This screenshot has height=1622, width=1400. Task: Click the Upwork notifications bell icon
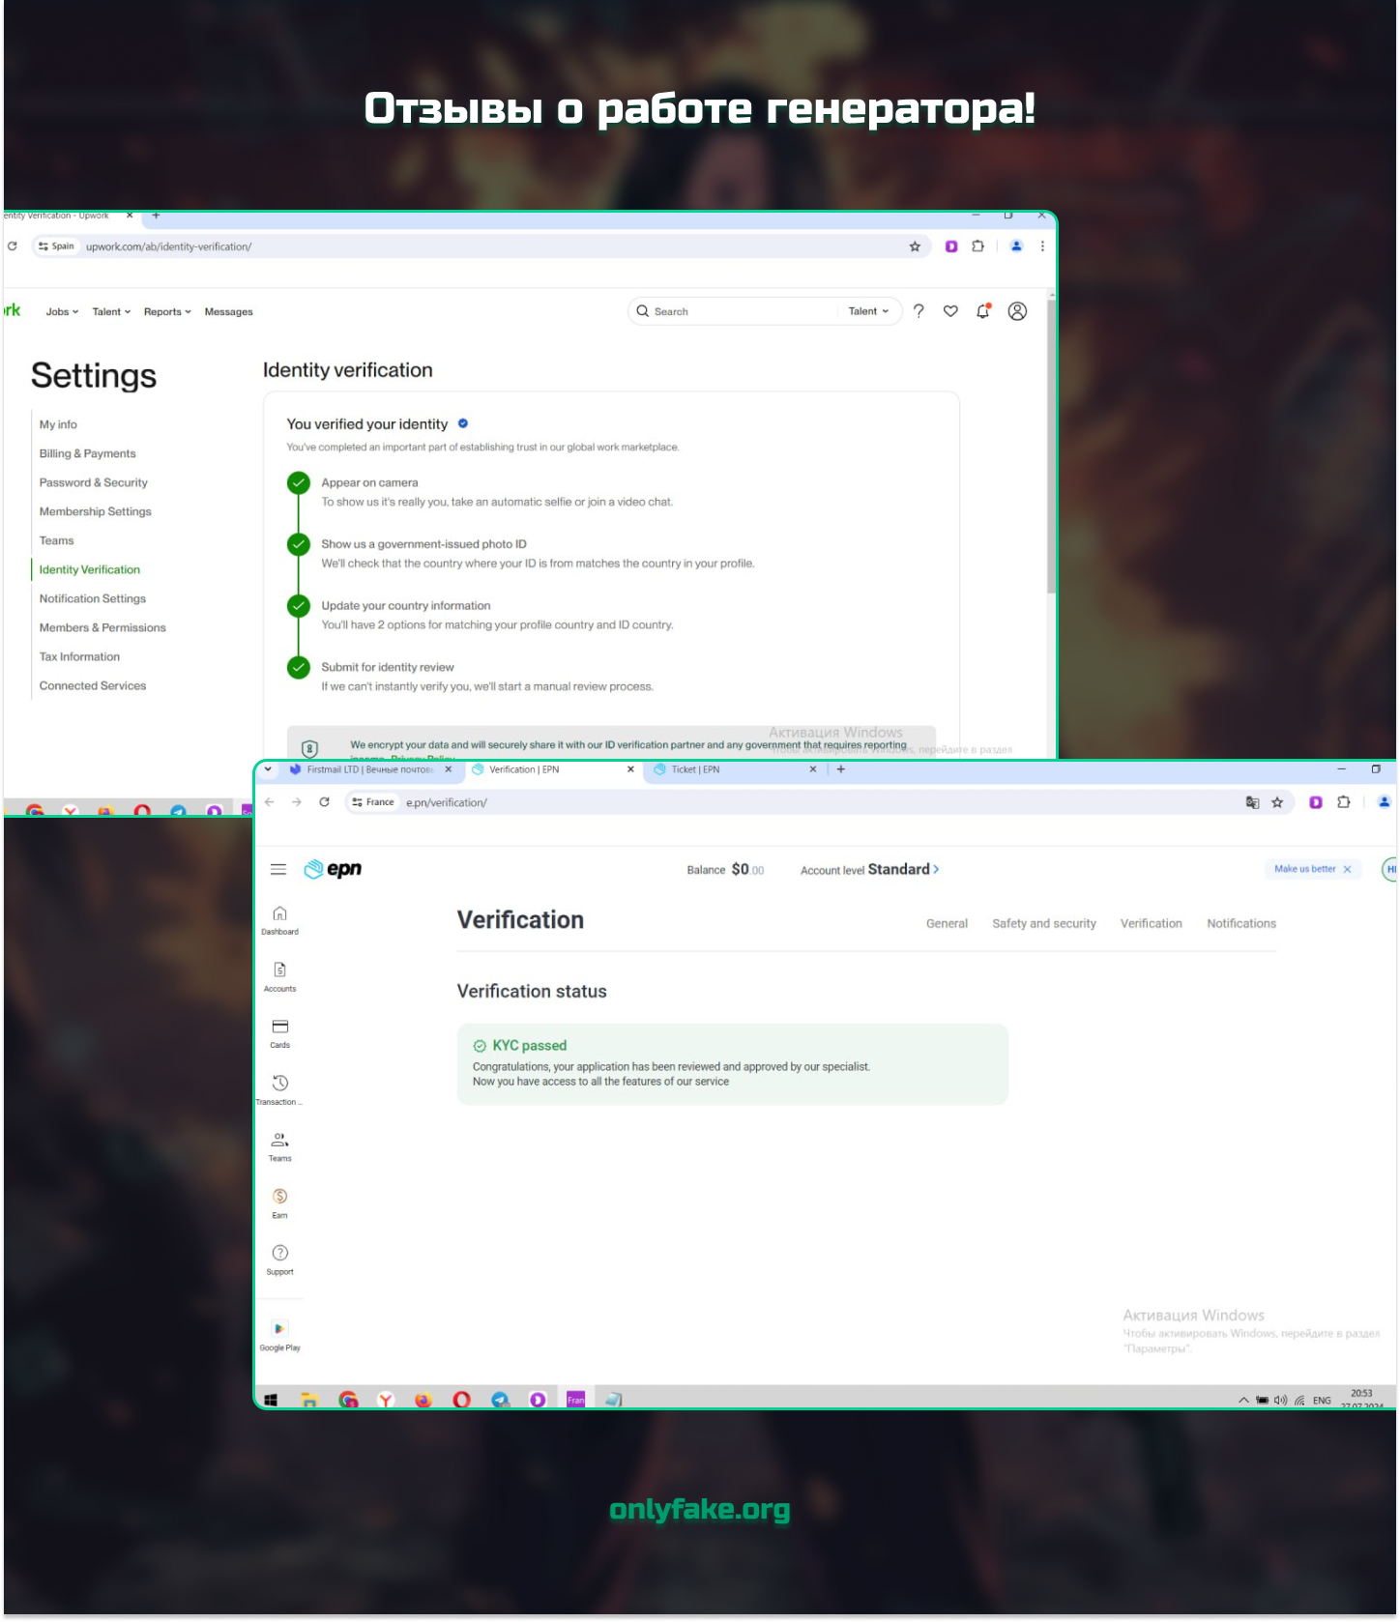pos(983,311)
